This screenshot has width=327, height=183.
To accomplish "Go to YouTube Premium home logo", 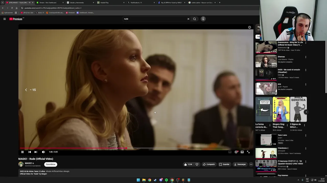I will [16, 19].
